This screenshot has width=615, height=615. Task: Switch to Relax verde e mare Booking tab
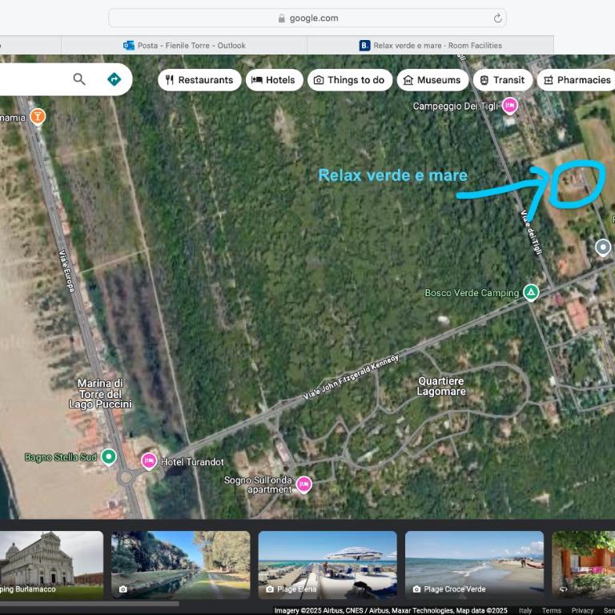[x=431, y=46]
